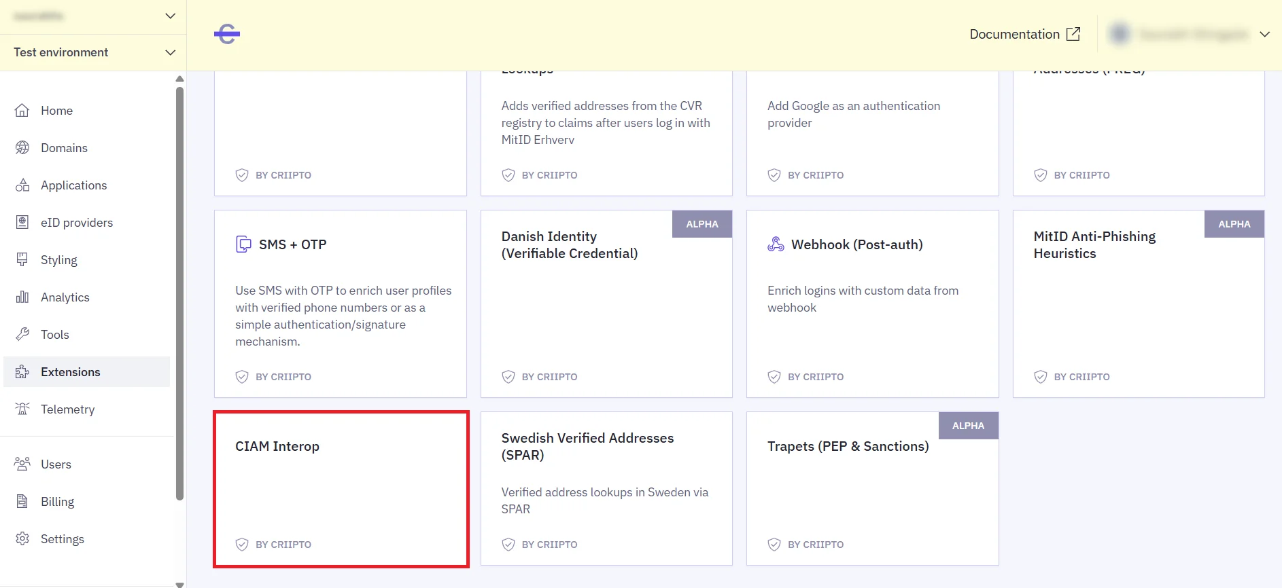The height and width of the screenshot is (588, 1282).
Task: Click the external link icon beside Documentation
Action: point(1073,34)
